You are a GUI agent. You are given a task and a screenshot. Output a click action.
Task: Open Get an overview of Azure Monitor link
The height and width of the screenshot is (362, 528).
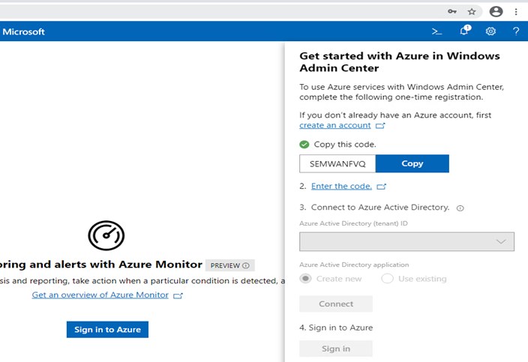[x=100, y=295]
